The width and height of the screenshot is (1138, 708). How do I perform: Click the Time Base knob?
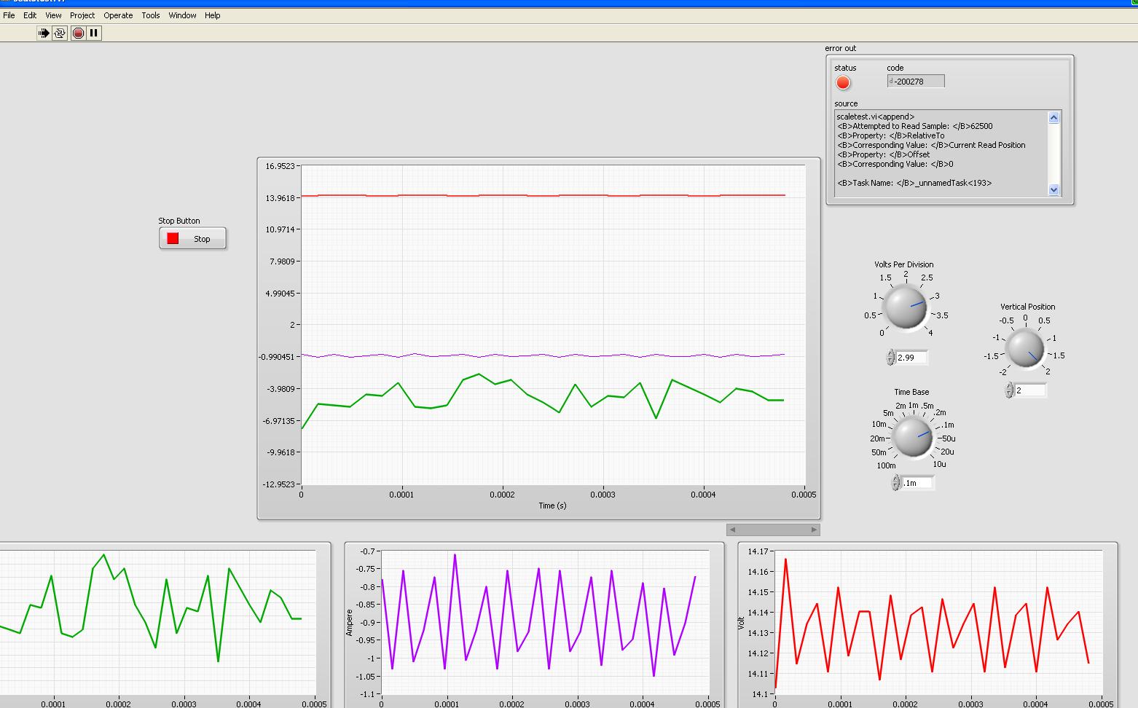coord(911,437)
